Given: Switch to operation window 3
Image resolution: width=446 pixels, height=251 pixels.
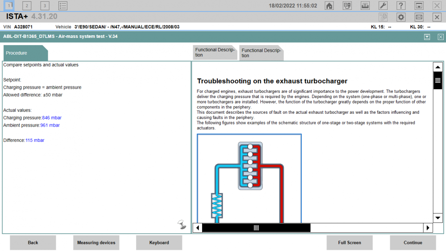Looking at the screenshot, I should pyautogui.click(x=45, y=5).
